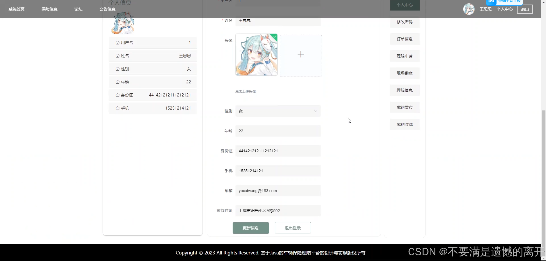Click the 手机 input field
Viewport: 546px width, 261px height.
[x=278, y=171]
